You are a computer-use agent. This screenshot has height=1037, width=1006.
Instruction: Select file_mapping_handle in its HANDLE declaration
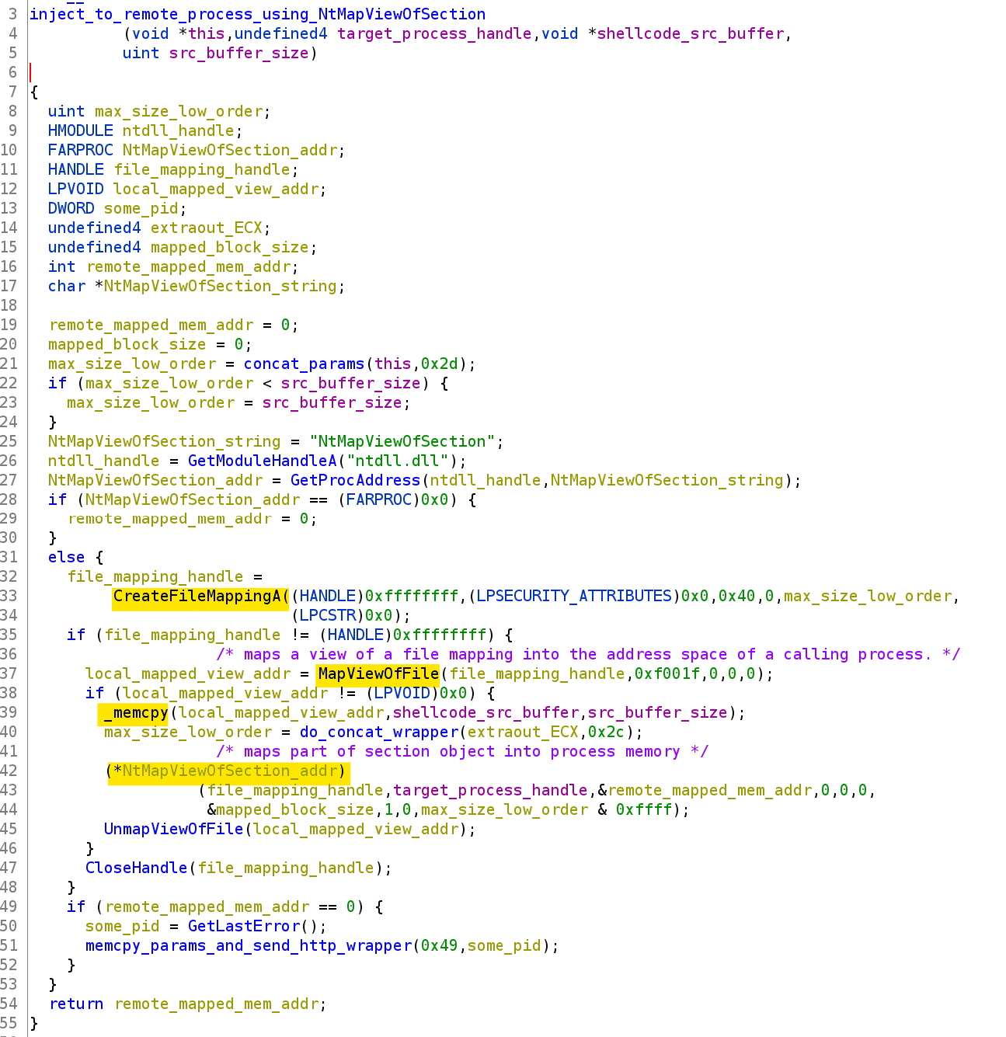point(201,169)
